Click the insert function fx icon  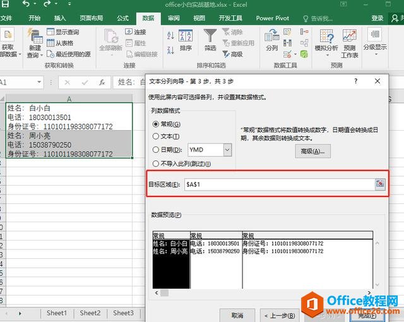coord(102,83)
